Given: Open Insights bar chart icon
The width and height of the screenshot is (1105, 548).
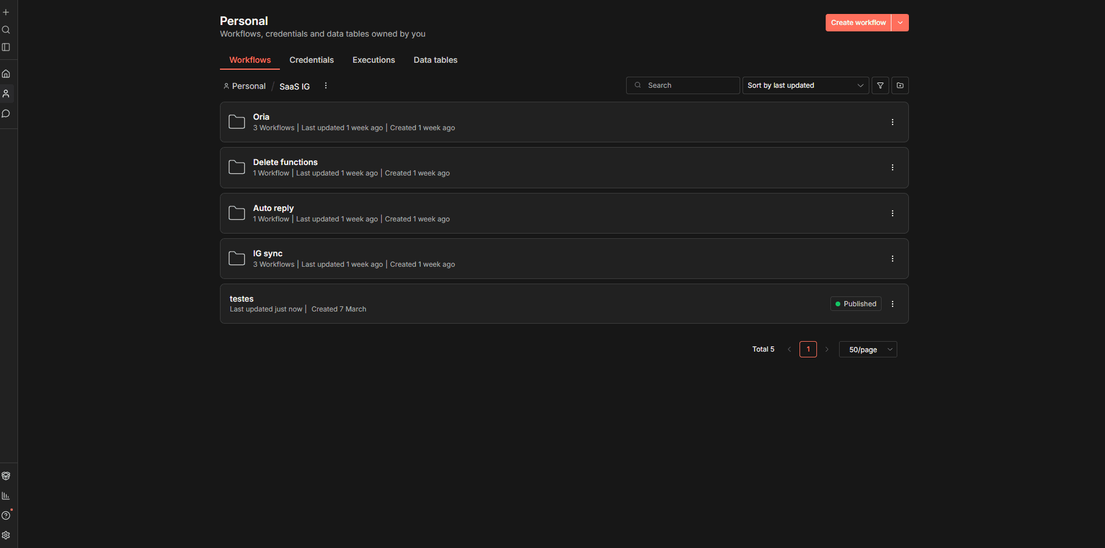Looking at the screenshot, I should click(6, 496).
